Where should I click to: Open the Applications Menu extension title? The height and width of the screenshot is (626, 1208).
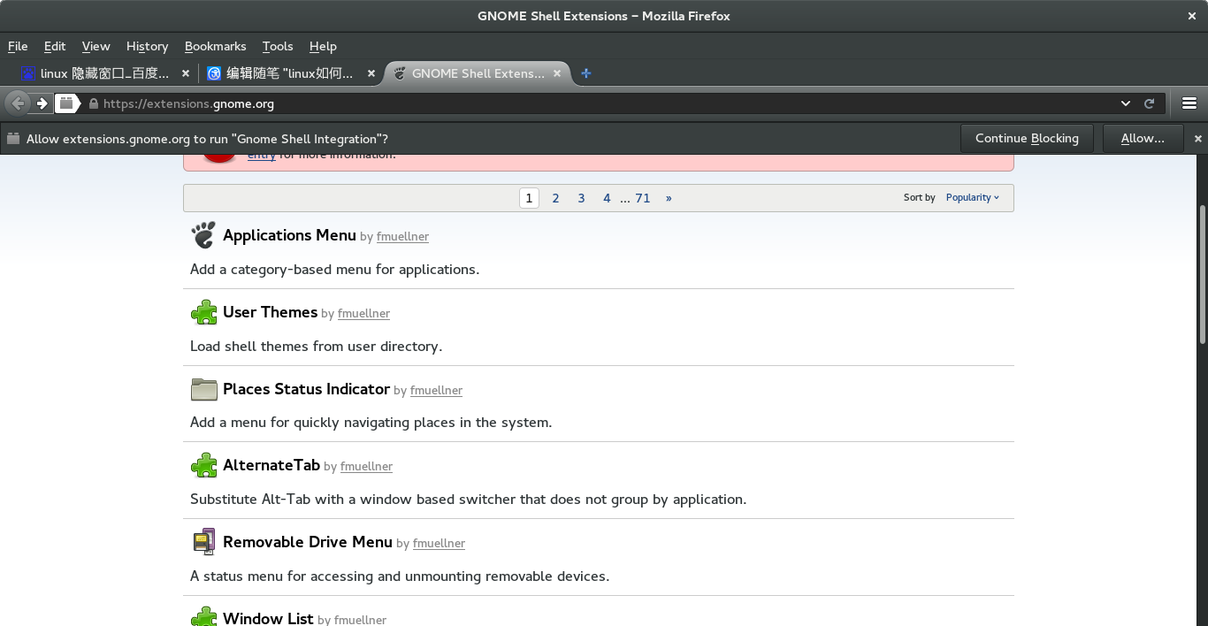pos(289,235)
